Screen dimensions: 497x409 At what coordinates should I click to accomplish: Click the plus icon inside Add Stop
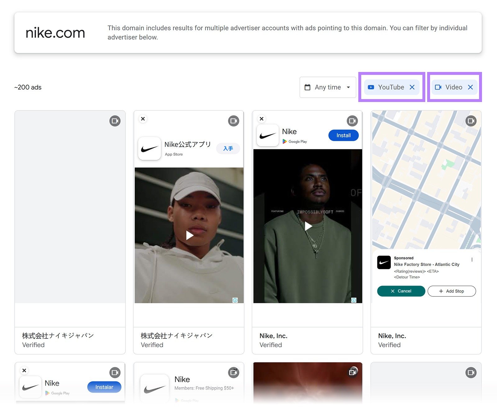point(441,291)
